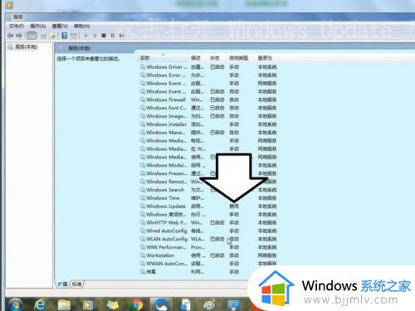Pause the service with the pause icon
The image size is (415, 311).
[x=113, y=36]
